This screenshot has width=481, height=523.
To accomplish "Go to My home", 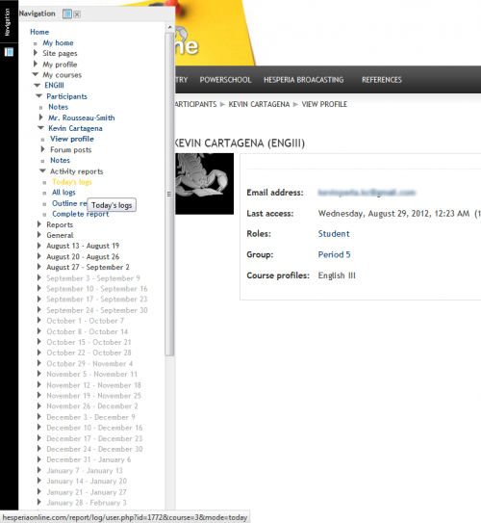I will coord(58,43).
